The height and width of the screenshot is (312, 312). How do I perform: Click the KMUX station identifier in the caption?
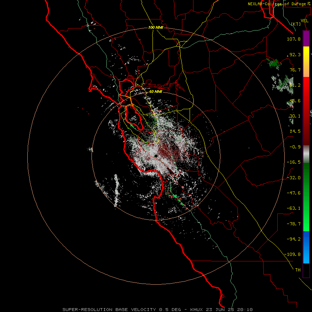click(197, 310)
